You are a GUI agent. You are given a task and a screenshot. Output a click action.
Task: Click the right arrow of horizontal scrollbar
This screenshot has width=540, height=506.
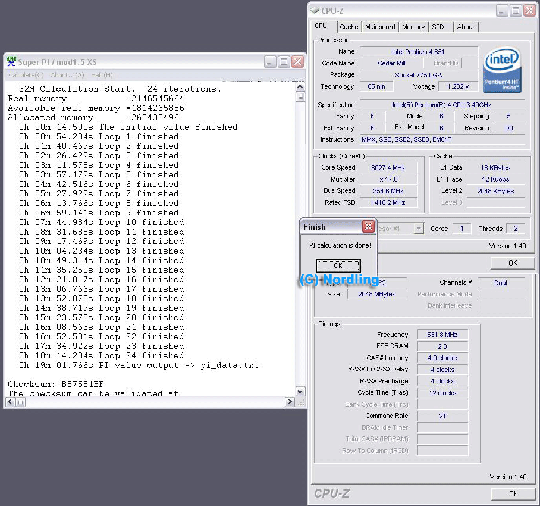(x=290, y=402)
